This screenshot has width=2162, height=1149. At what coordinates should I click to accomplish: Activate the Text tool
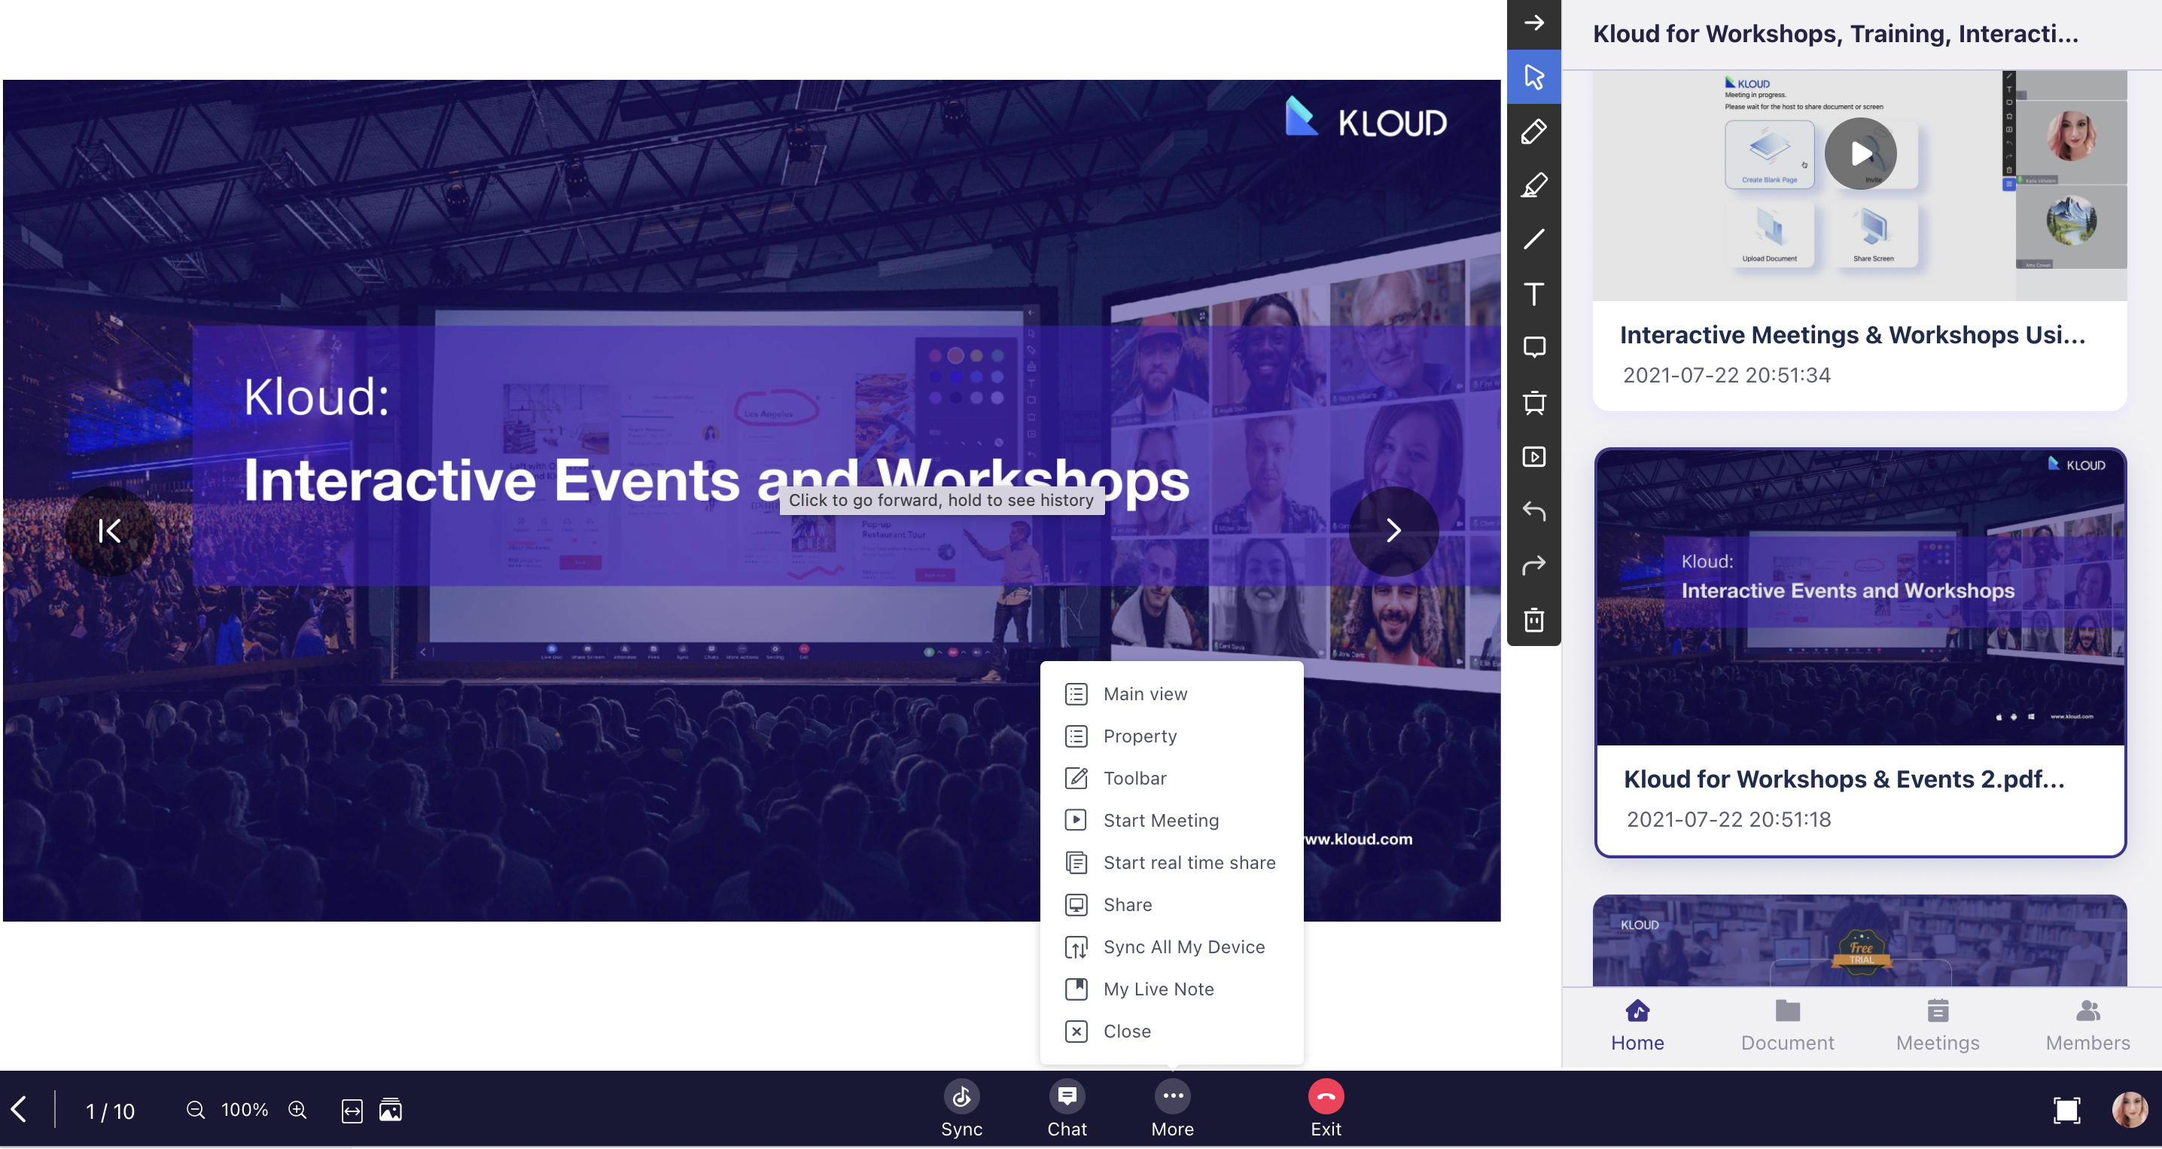[1533, 294]
